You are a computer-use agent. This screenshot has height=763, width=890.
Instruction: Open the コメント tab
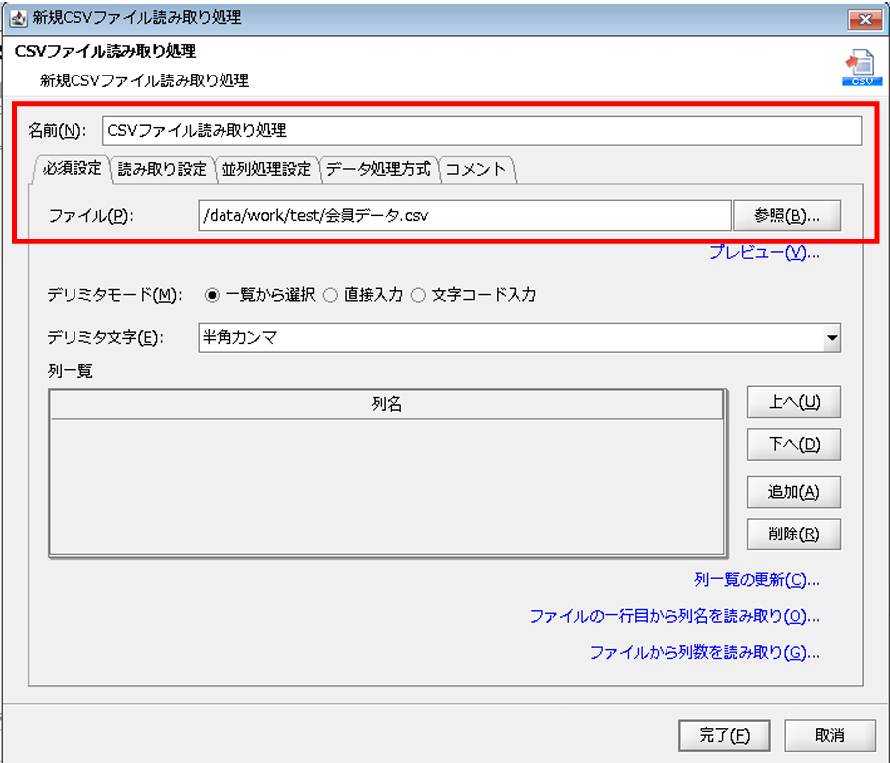pos(475,169)
